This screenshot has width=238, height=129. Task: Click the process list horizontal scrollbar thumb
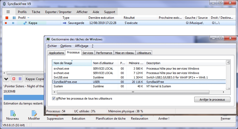pyautogui.click(x=133, y=92)
